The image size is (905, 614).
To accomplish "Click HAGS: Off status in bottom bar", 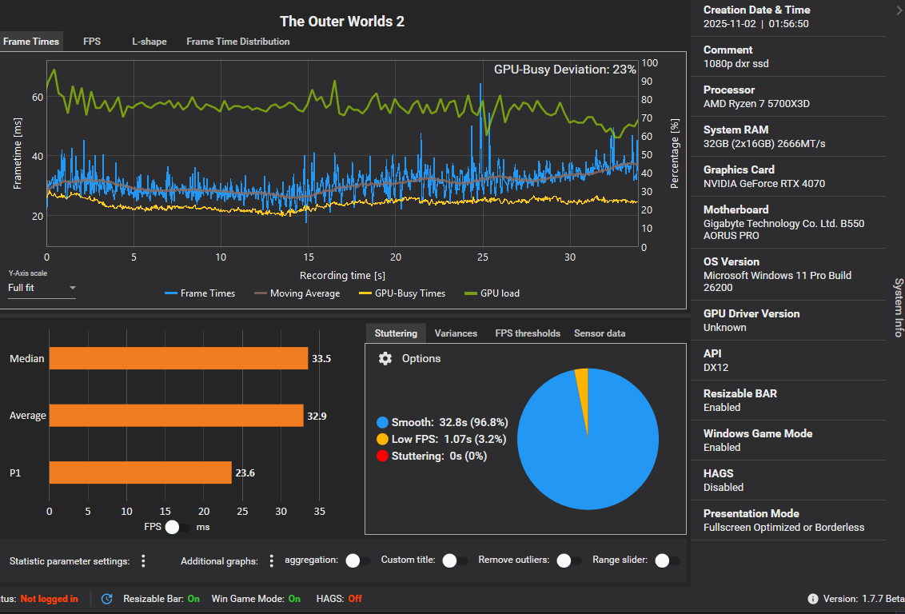I will pos(339,599).
